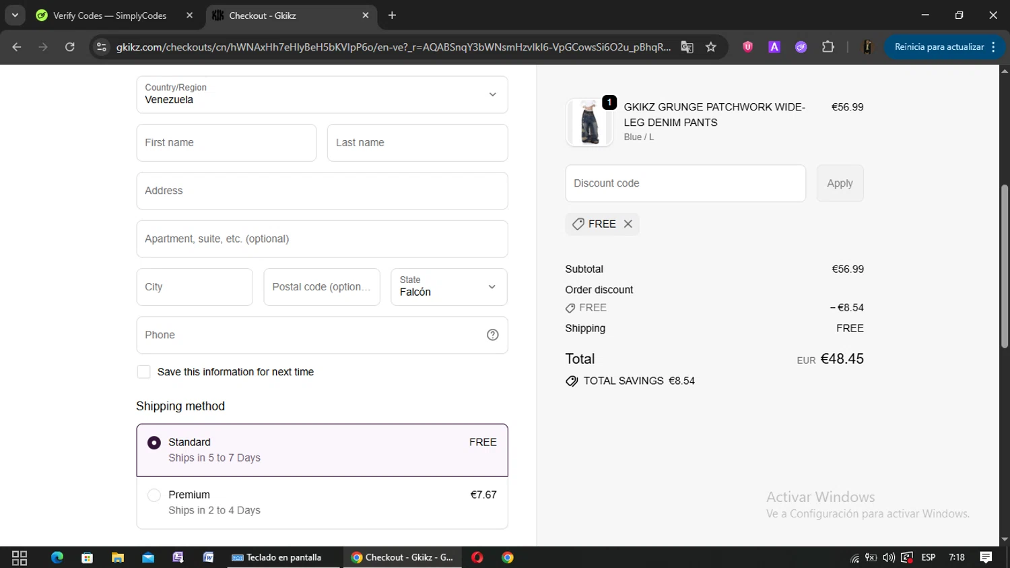Focus the Postal code field
1010x568 pixels.
pyautogui.click(x=322, y=287)
